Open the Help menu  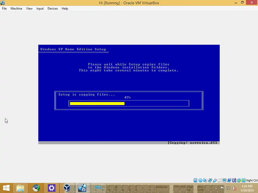(x=65, y=9)
